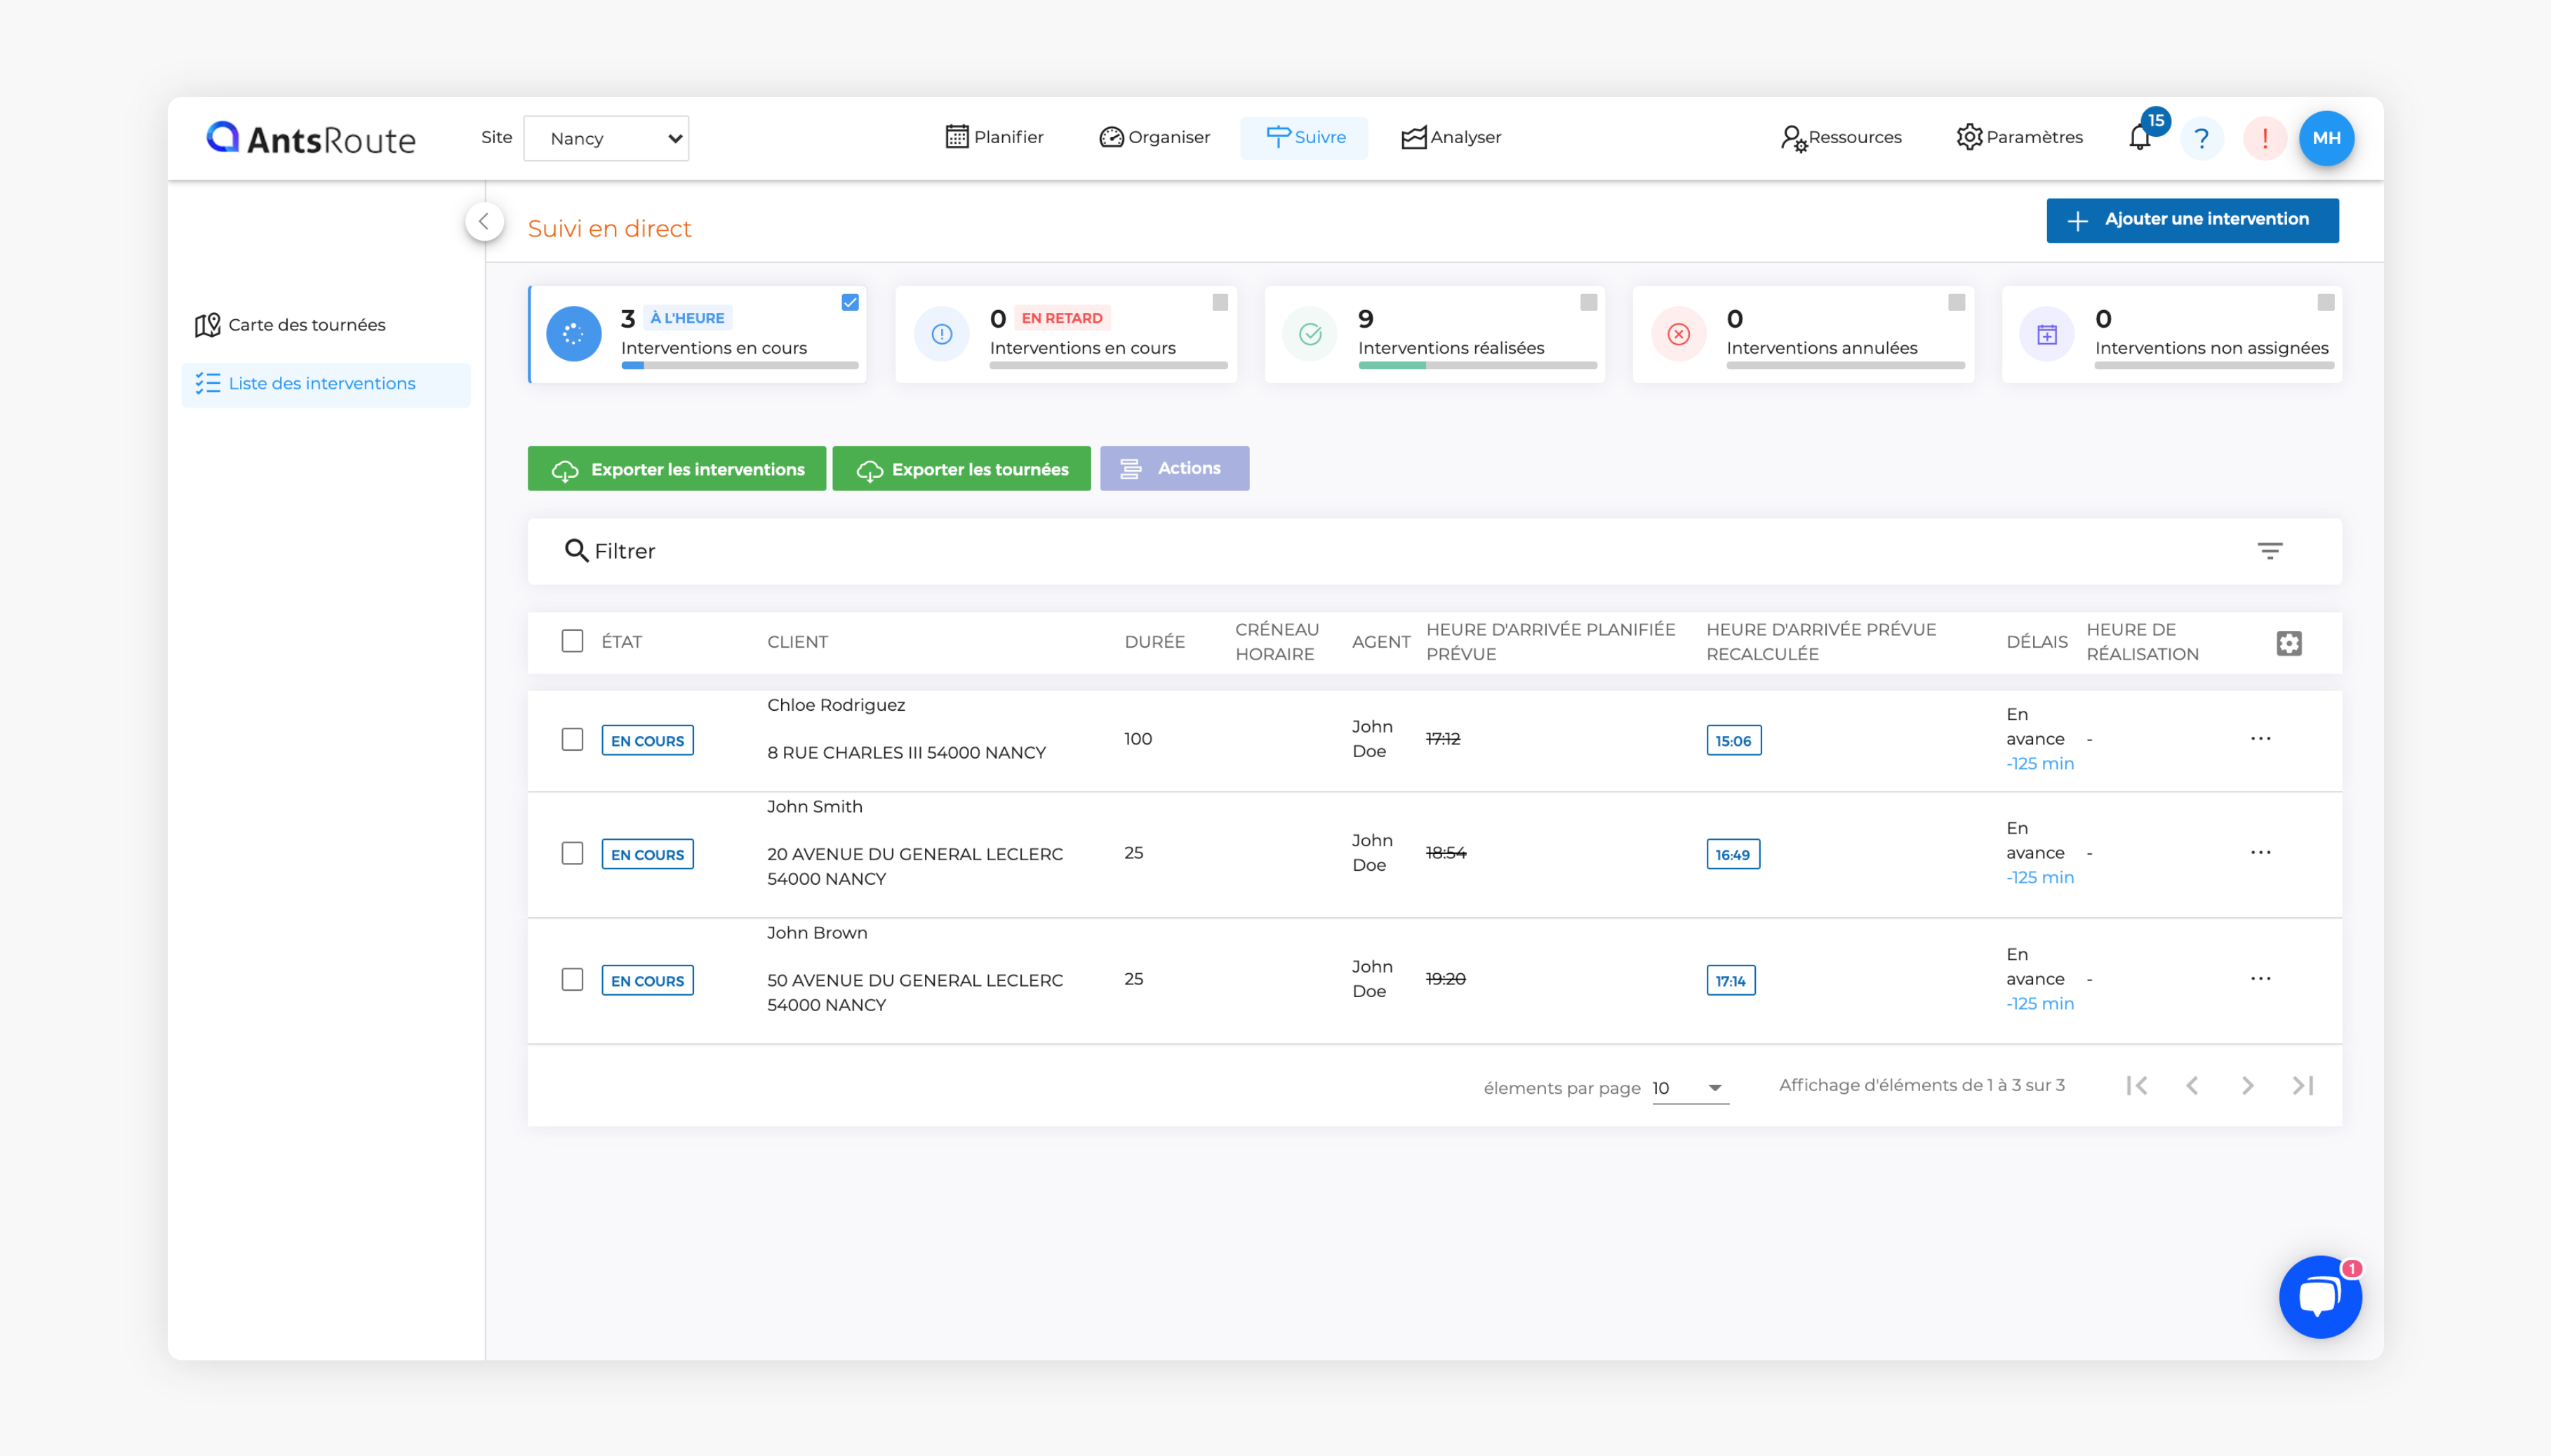Open the Site dropdown showing Nancy

point(606,138)
